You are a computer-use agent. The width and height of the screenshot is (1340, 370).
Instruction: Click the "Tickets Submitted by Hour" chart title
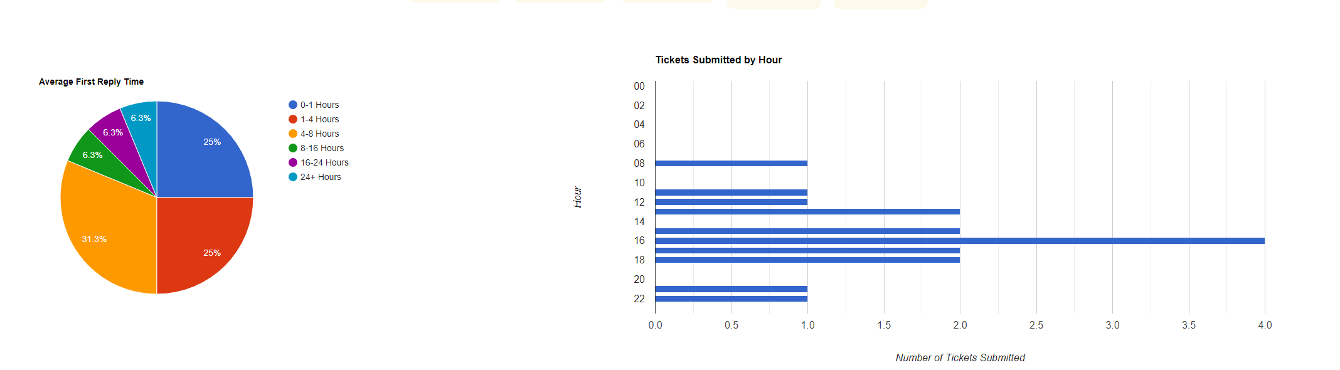click(x=718, y=60)
